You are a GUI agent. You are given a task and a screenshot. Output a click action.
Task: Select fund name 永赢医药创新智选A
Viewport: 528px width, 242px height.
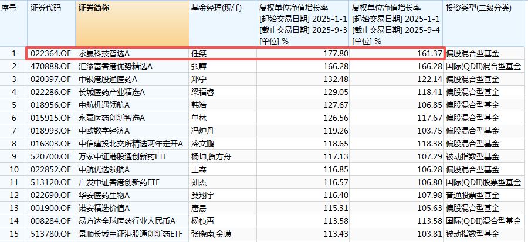112,118
